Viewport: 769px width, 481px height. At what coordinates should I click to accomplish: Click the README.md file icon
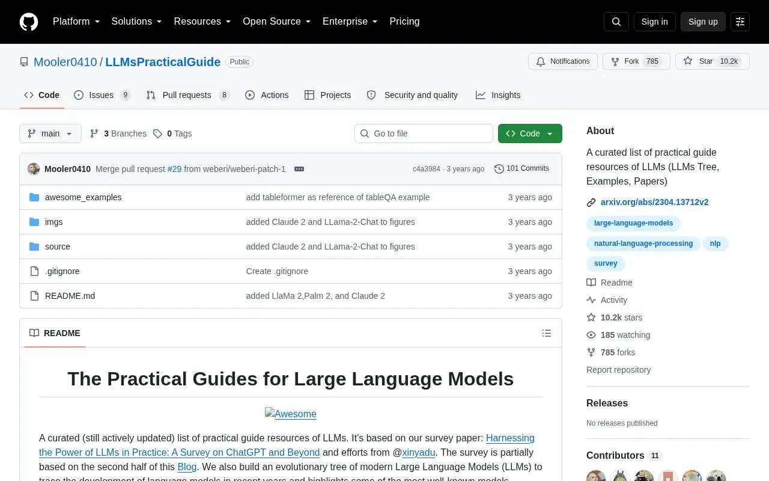34,296
